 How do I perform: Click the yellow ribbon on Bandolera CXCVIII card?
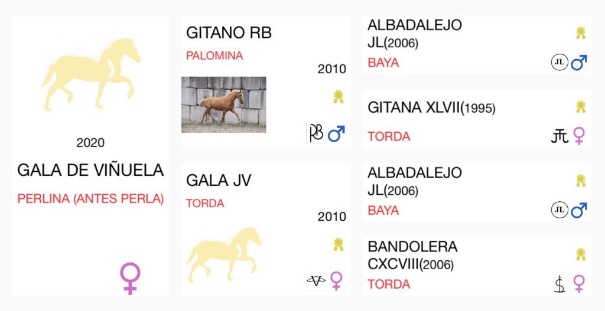tap(581, 255)
